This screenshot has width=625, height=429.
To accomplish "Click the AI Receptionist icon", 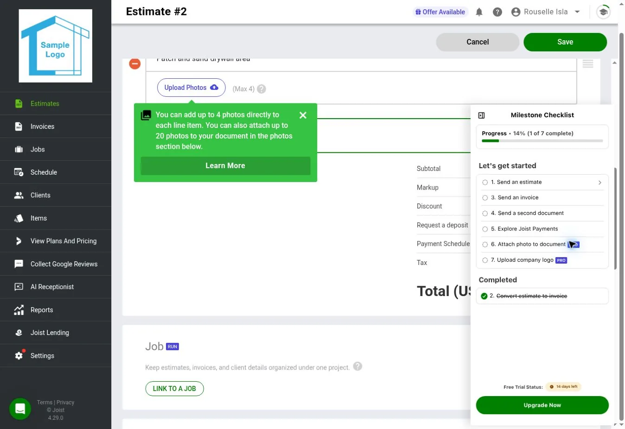I will (x=19, y=287).
